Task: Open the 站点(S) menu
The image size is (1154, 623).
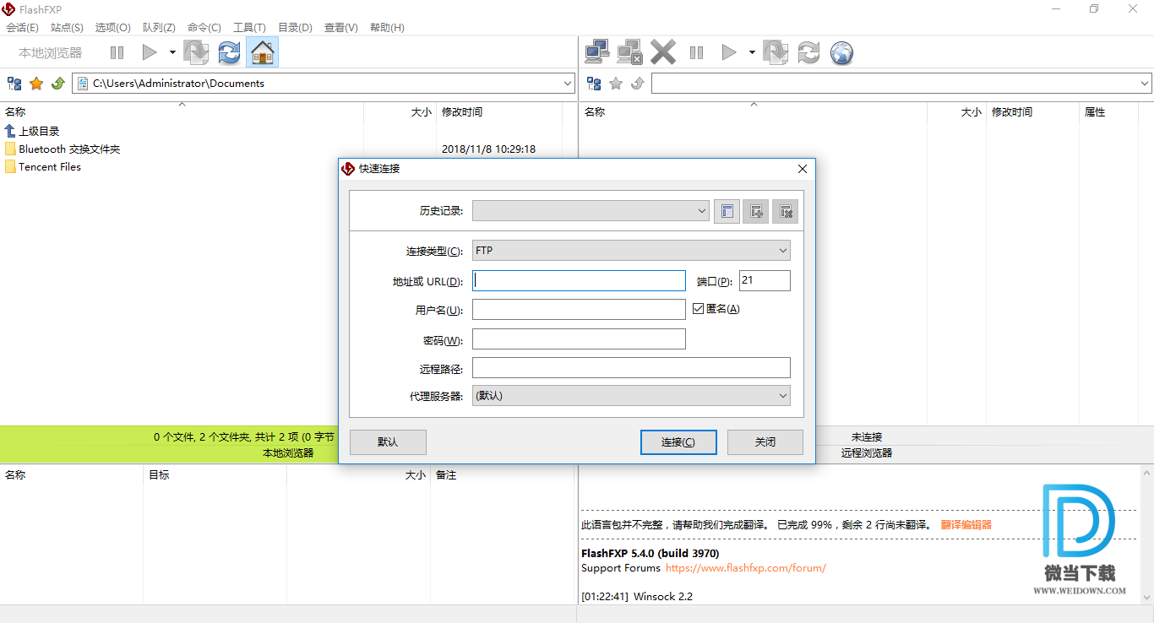Action: (68, 28)
